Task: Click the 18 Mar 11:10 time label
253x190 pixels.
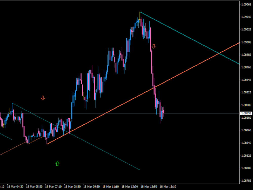Action: (111, 187)
